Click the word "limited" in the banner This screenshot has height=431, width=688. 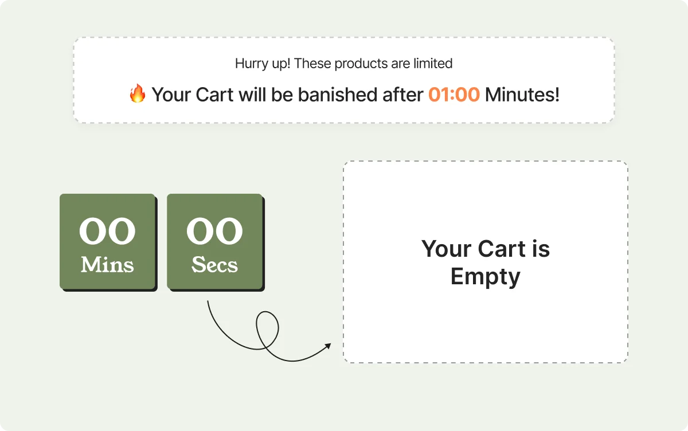(433, 63)
